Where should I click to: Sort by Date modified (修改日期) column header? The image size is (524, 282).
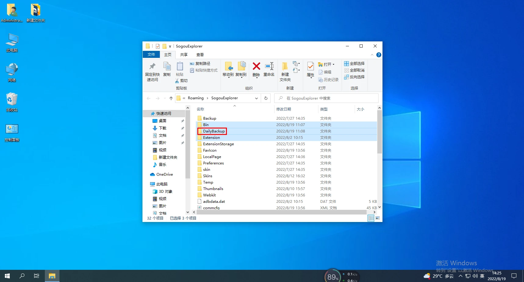click(x=284, y=109)
